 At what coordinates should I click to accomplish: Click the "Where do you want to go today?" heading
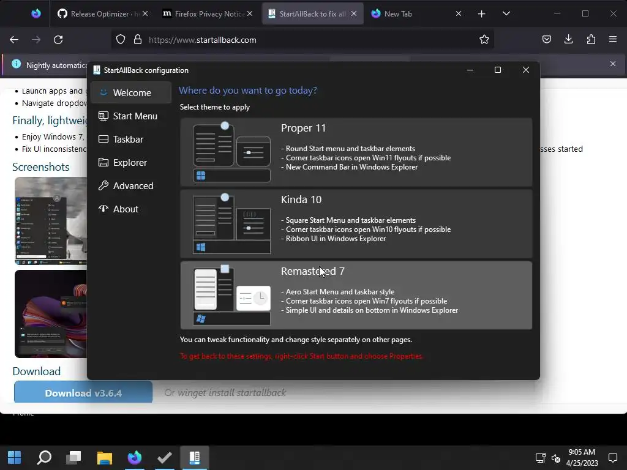tap(248, 91)
